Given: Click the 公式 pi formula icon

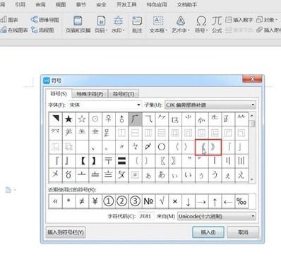Looking at the screenshot, I should (x=217, y=20).
